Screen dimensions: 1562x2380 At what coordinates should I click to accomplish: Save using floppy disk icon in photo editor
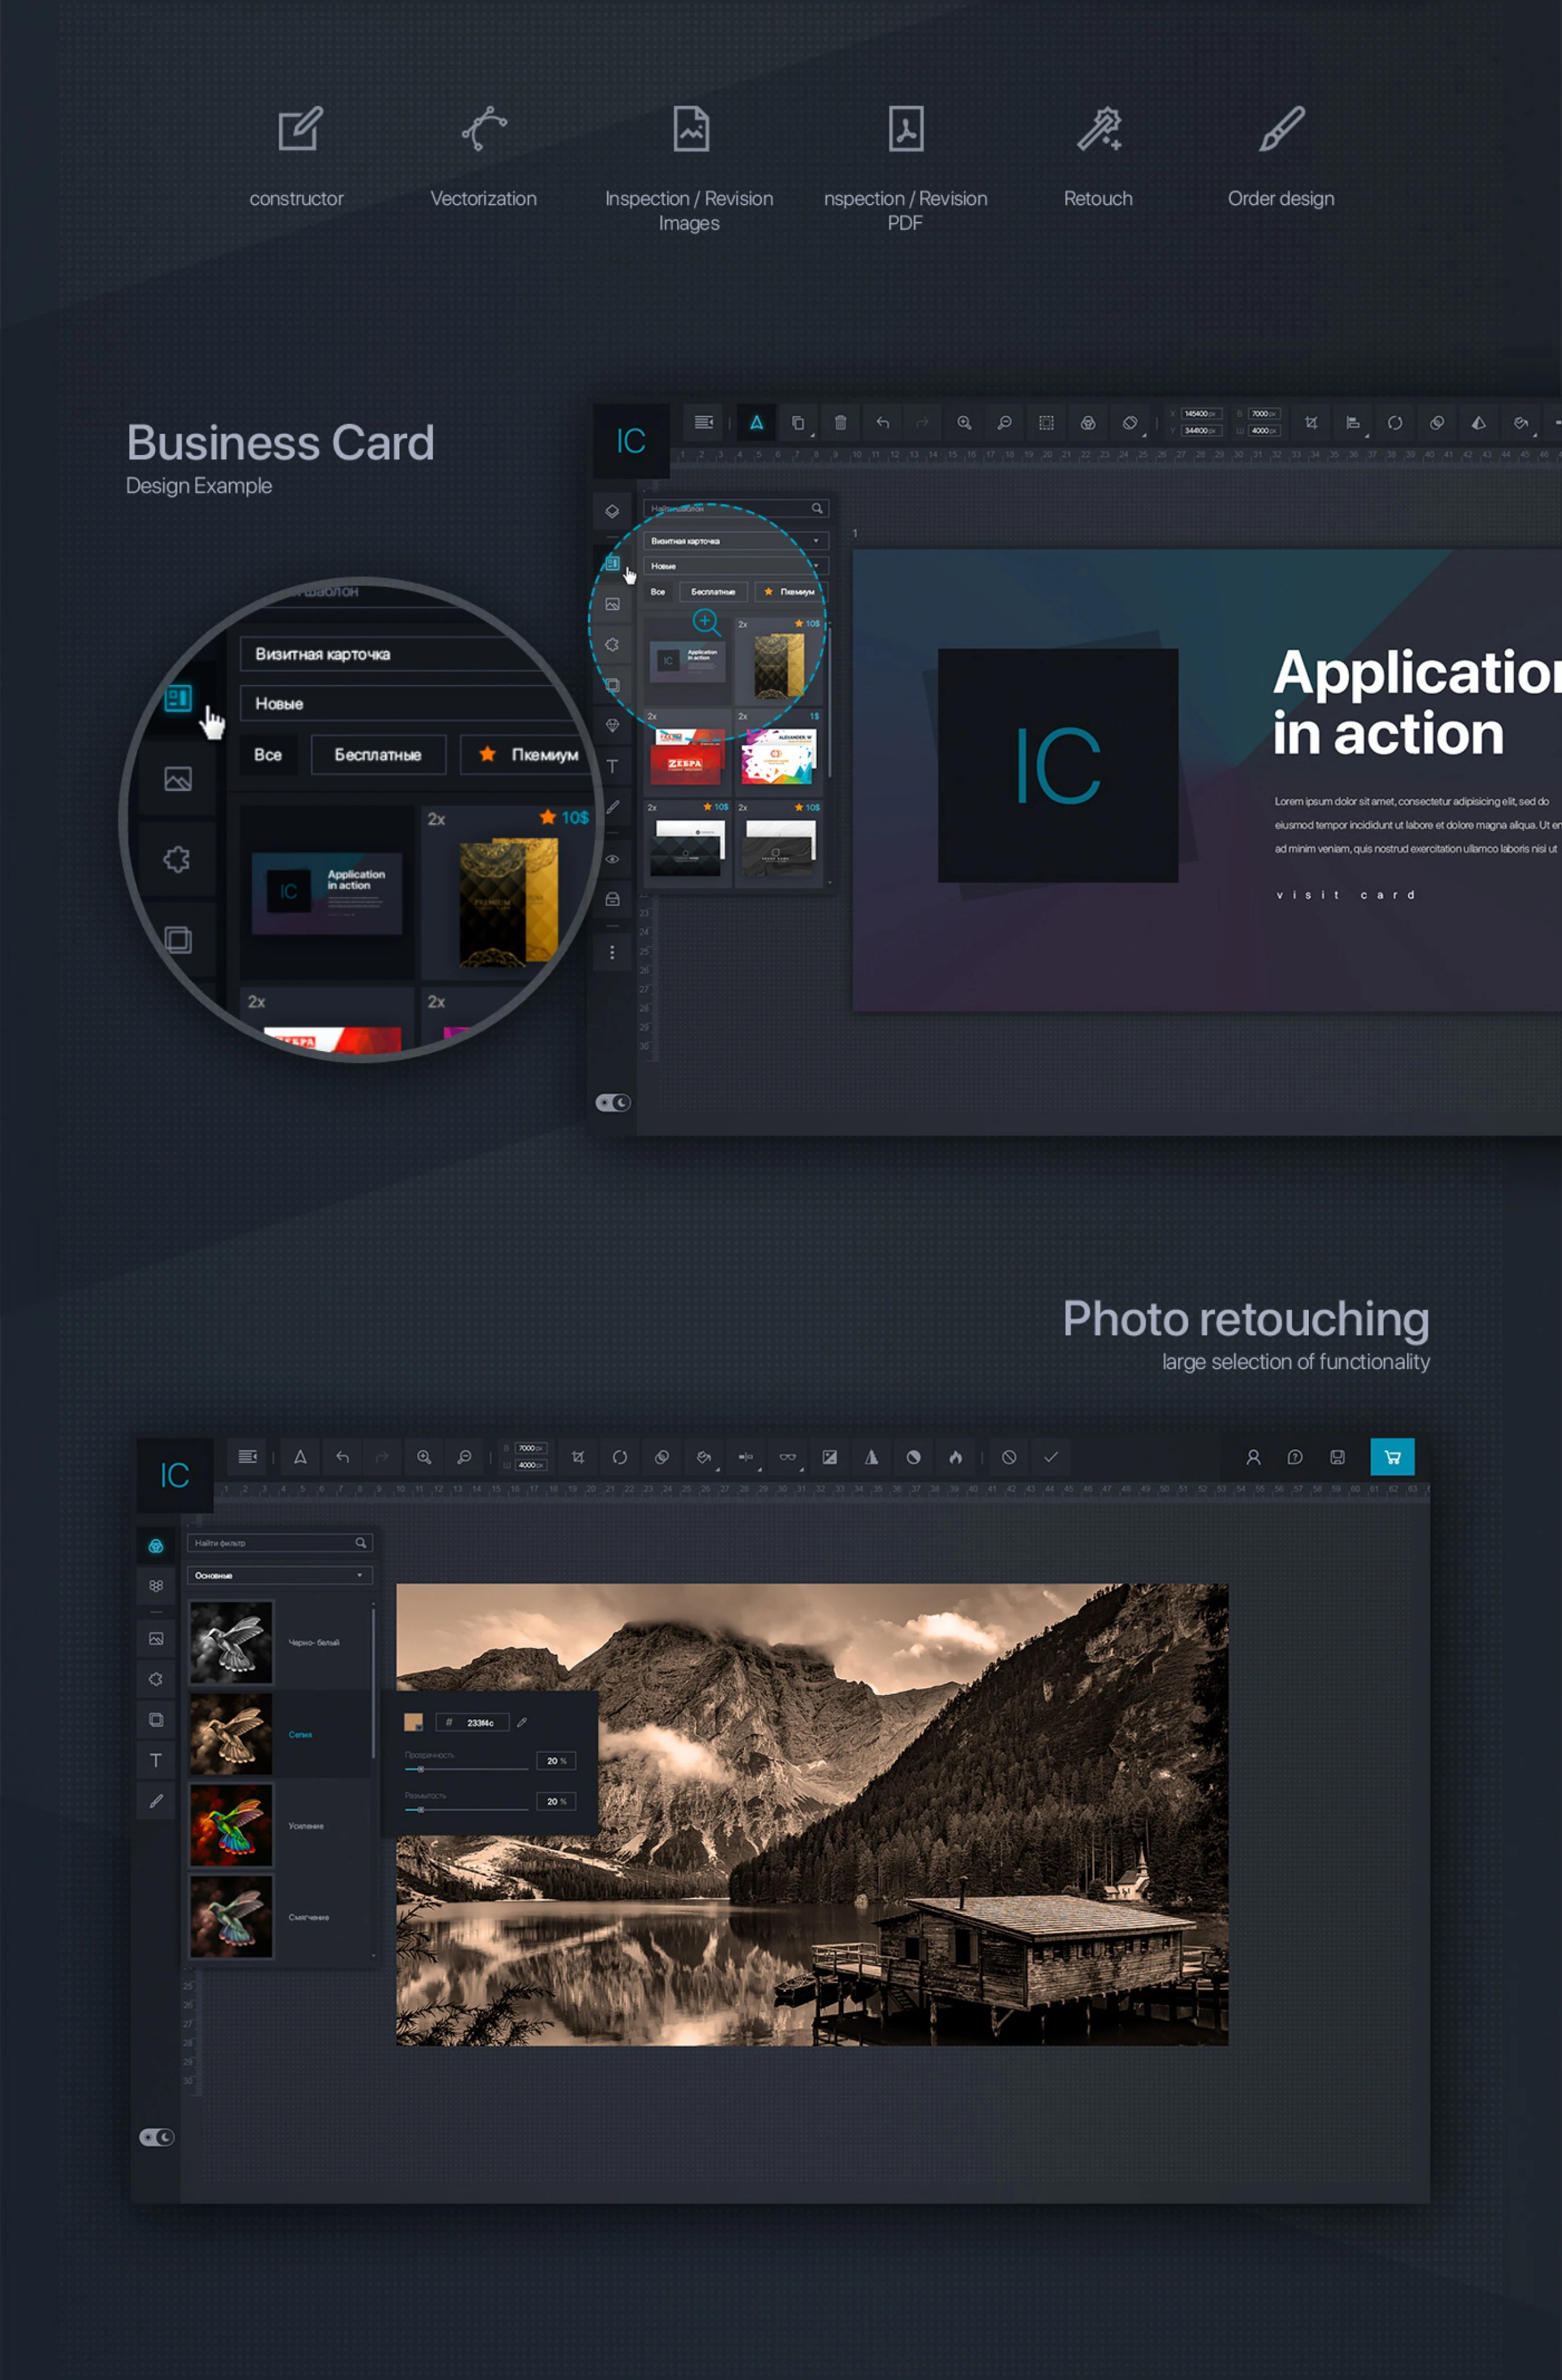[1337, 1457]
